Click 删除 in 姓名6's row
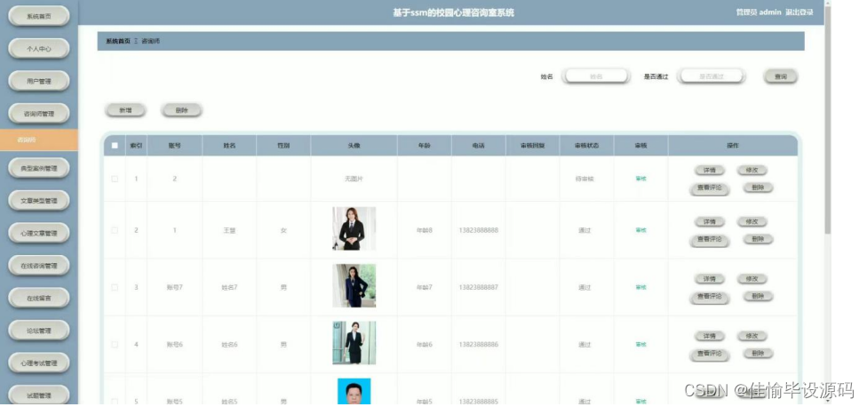 758,353
